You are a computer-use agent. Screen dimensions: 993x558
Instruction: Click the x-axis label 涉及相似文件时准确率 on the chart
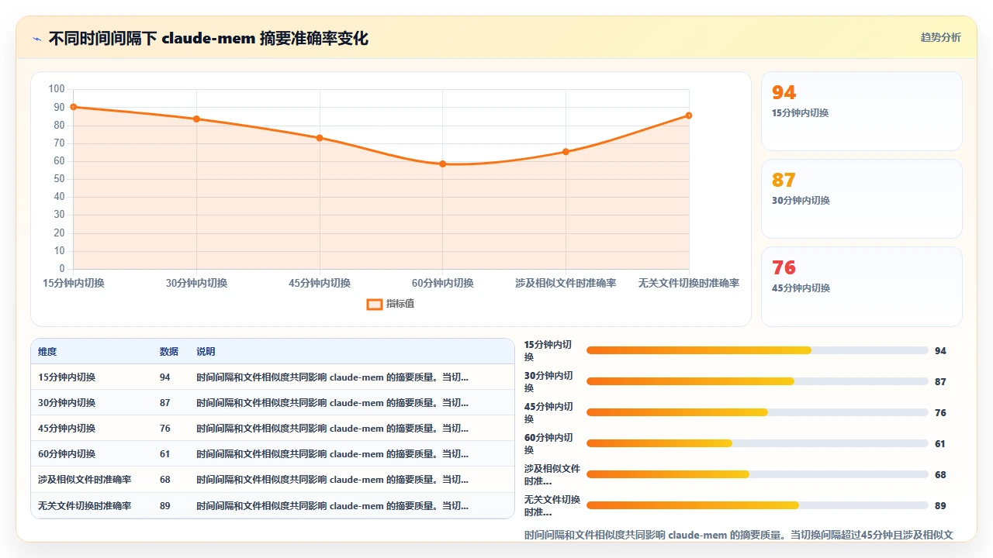pos(566,284)
